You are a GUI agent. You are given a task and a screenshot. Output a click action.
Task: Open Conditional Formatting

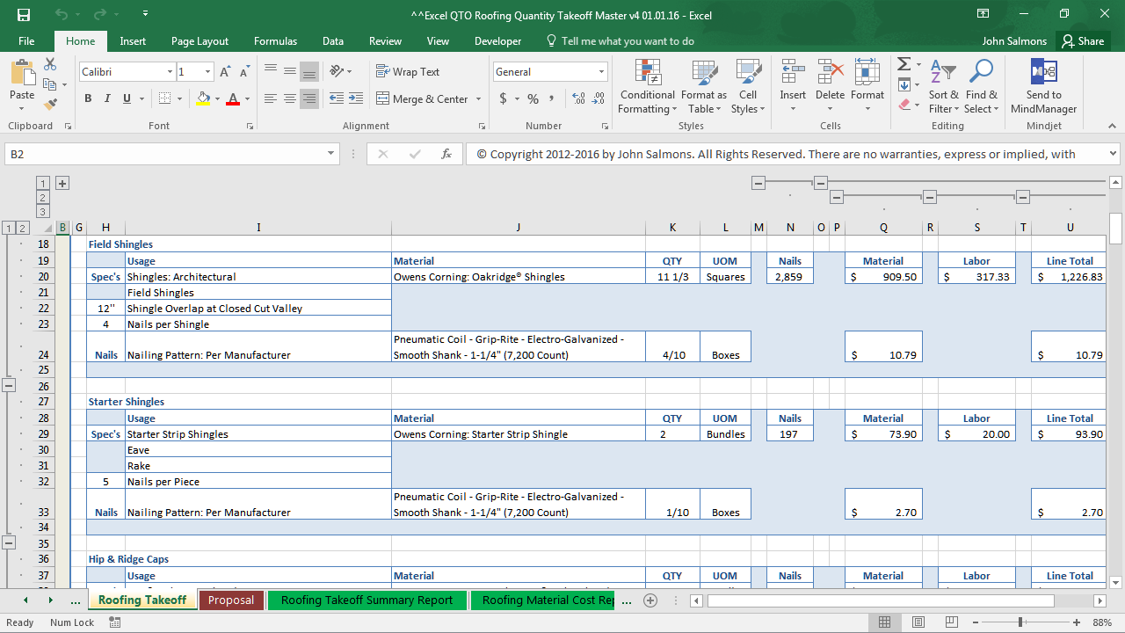point(648,85)
